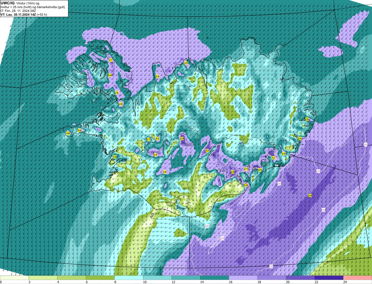Select 'VT: Lau. 30.11.2024 14Z (+53 h)' text
Screen dimensions: 372x284
point(24,15)
